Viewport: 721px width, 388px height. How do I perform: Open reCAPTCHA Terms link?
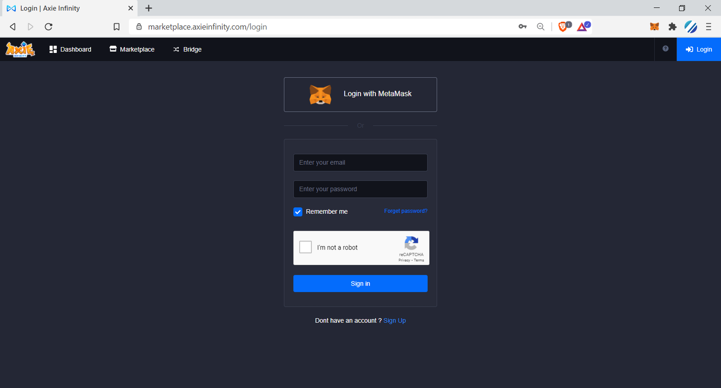[419, 260]
